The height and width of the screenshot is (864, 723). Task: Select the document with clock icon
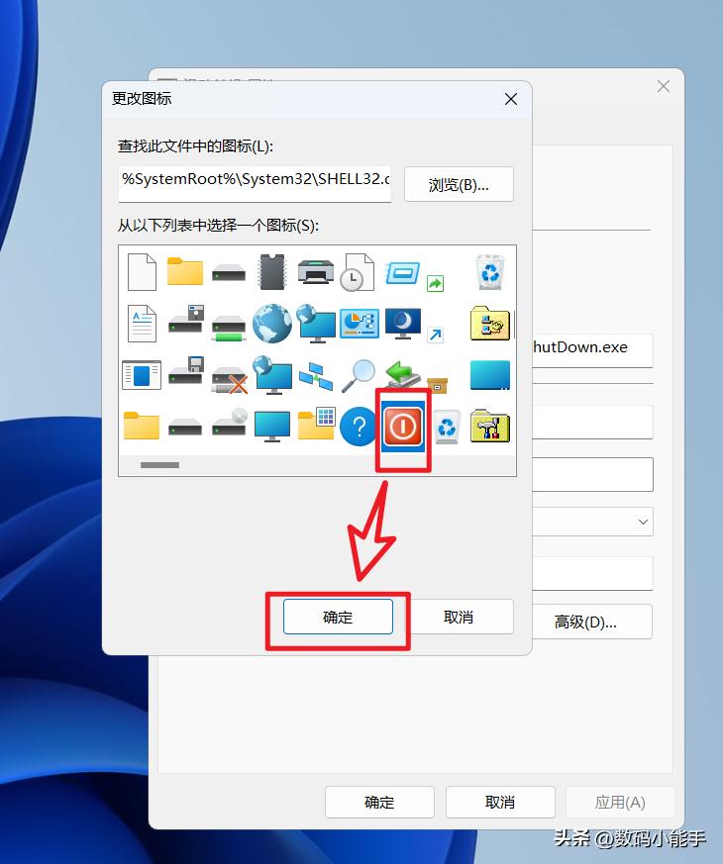[357, 272]
